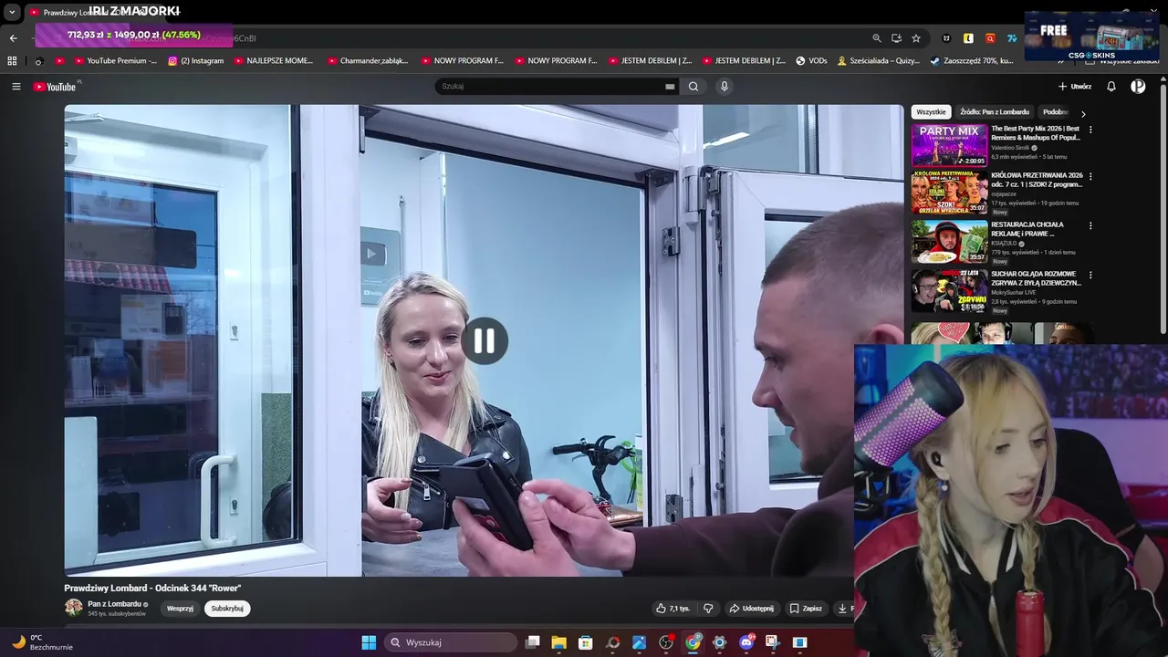Viewport: 1168px width, 657px height.
Task: Open 'Zaoszczędź 70%' Steam bookmark
Action: (972, 61)
